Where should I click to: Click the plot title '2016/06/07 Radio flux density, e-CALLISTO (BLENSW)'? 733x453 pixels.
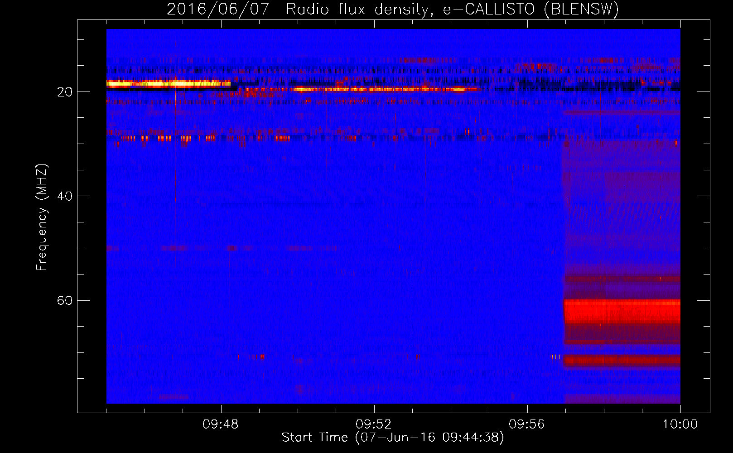click(392, 9)
